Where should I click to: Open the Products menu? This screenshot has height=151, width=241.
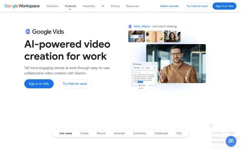coord(70,6)
